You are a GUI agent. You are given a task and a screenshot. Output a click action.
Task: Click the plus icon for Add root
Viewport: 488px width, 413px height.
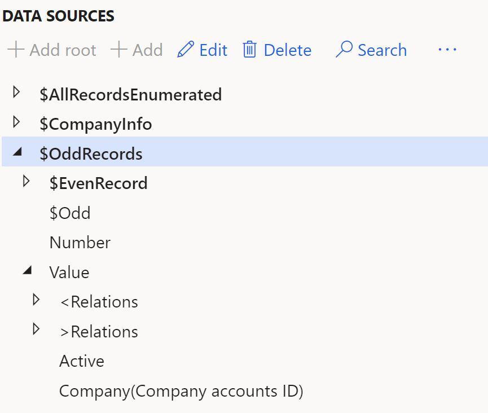pyautogui.click(x=16, y=50)
